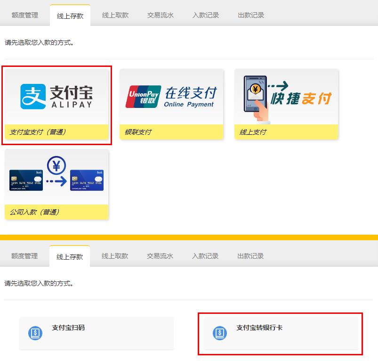Select the 公司入款（普通）yellow label
This screenshot has height=361, width=378.
coord(56,212)
